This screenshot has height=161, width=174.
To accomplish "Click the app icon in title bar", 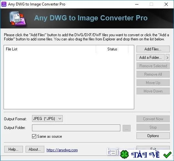I will click(x=4, y=4).
